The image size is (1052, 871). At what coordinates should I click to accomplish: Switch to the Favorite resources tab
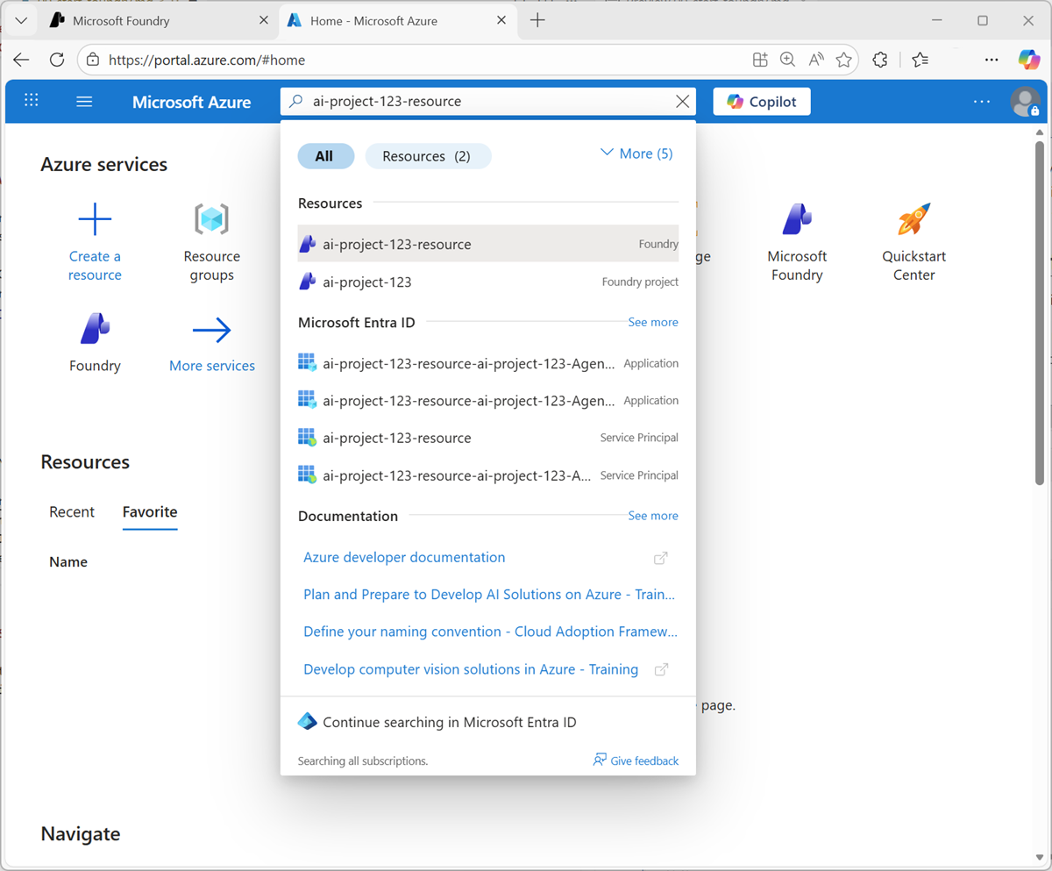point(149,511)
